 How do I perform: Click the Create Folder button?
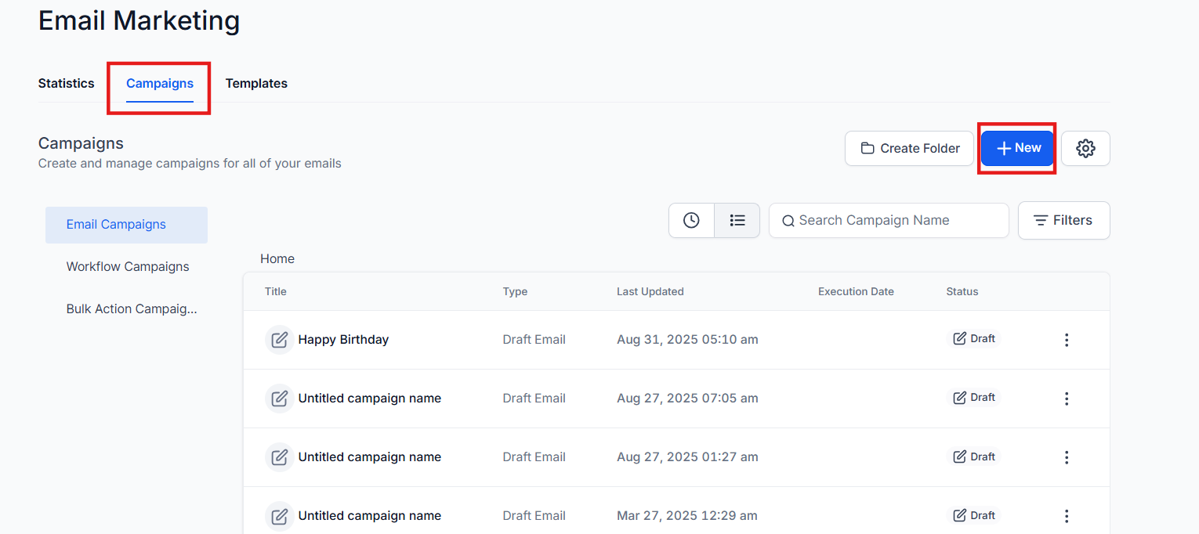coord(909,148)
